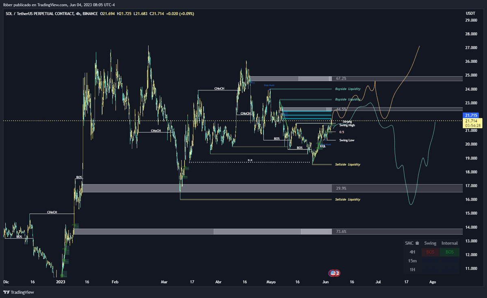Click the BOS label near 13.000 in December
487x298 pixels.
(x=19, y=236)
